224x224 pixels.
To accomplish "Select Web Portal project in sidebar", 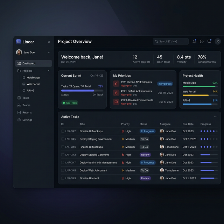I will pyautogui.click(x=33, y=84).
